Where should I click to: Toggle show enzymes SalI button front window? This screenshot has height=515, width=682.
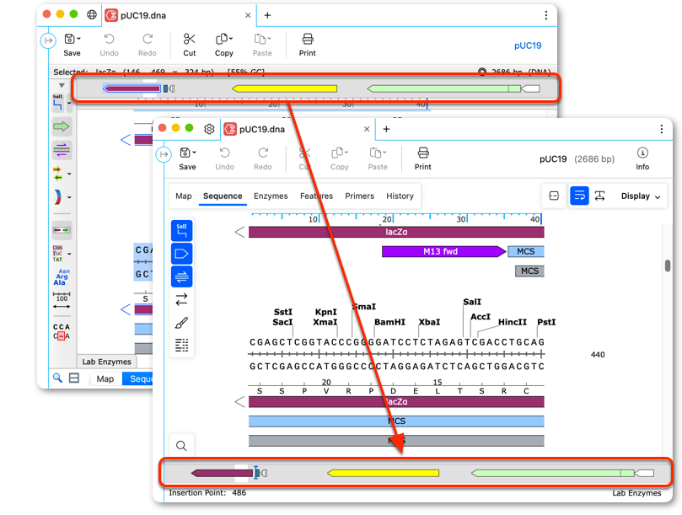coord(182,231)
